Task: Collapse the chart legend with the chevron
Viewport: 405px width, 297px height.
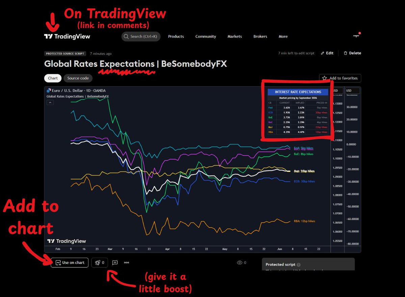Action: tap(50, 102)
